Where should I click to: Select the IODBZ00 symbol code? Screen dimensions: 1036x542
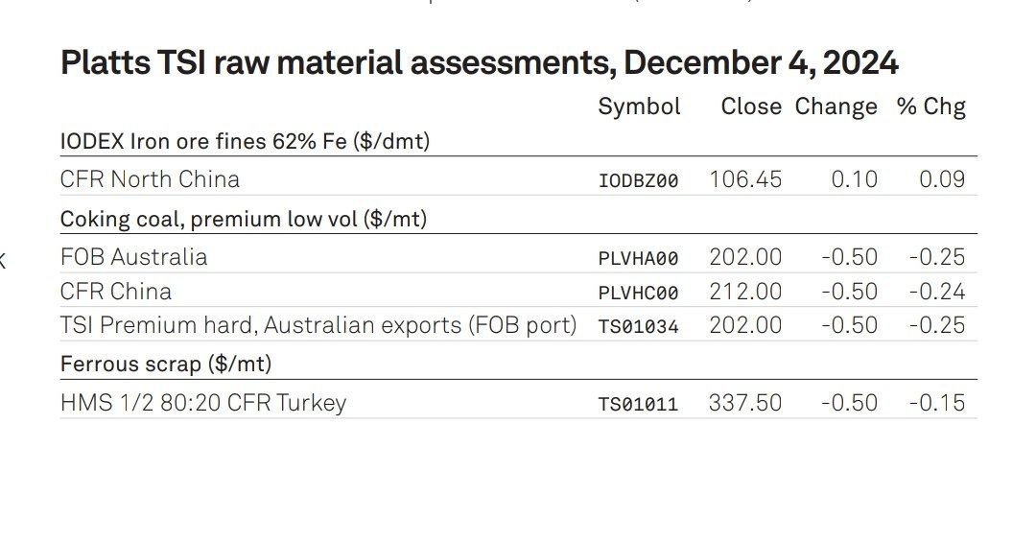[x=638, y=180]
